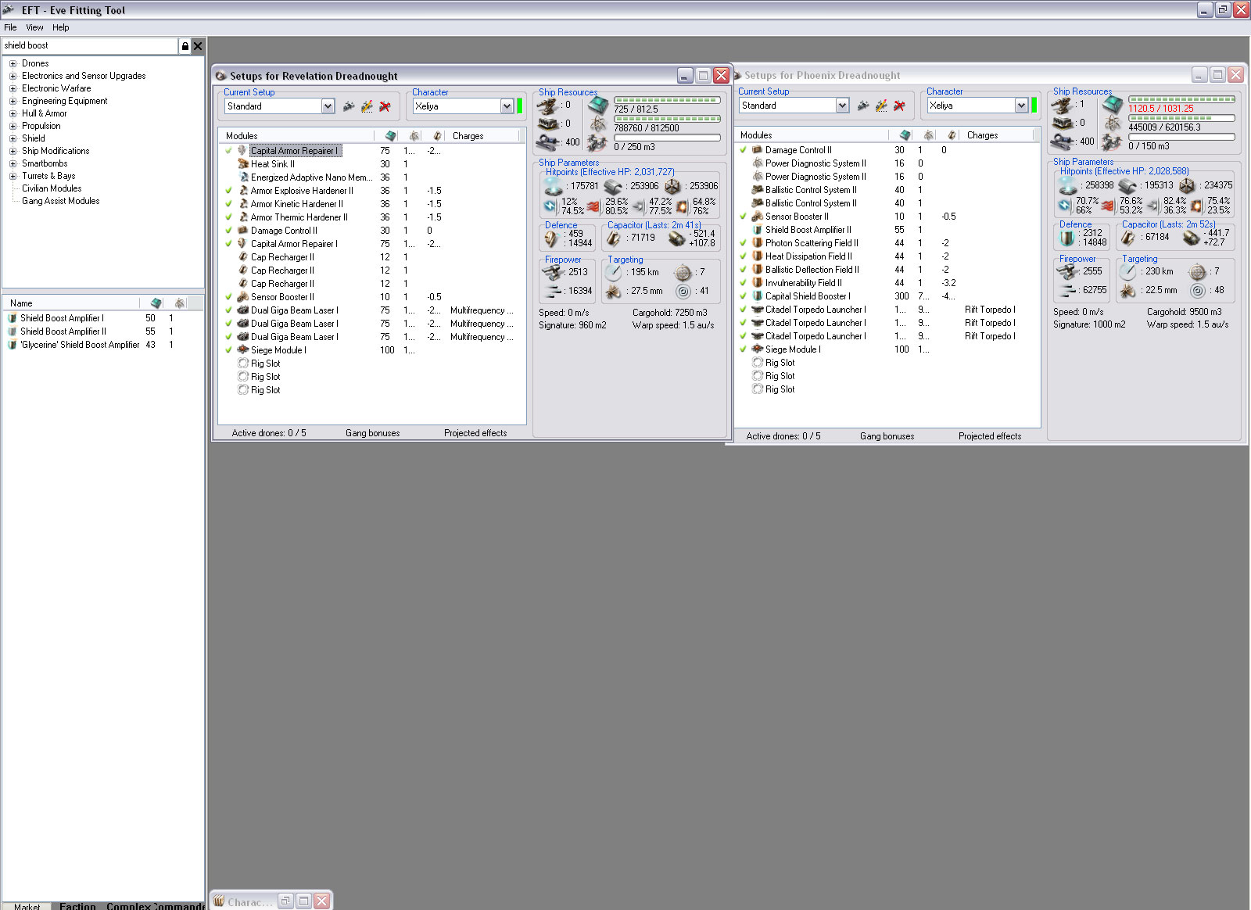Click the drone bay icon in Revelation Ship Resources

[x=597, y=143]
